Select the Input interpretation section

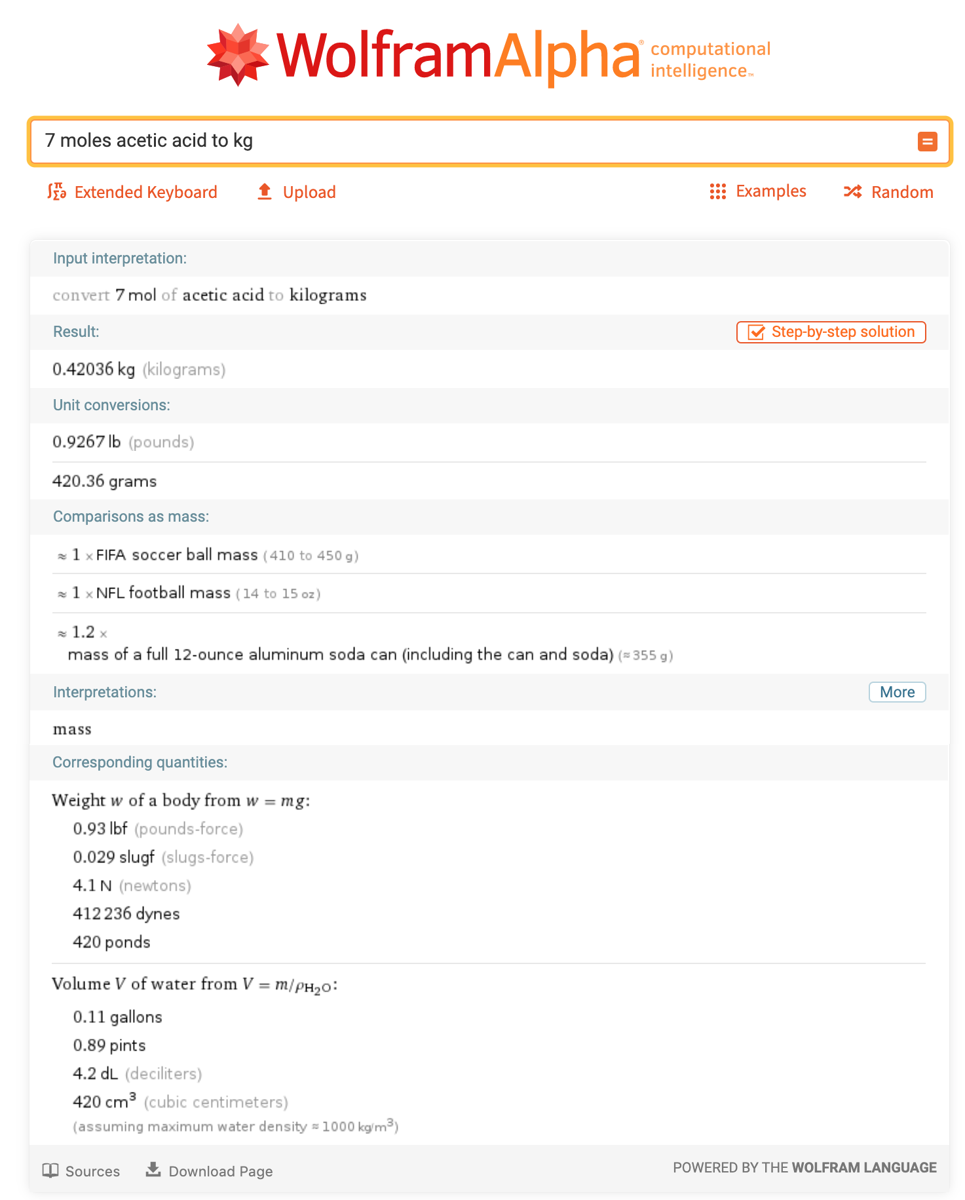[120, 258]
